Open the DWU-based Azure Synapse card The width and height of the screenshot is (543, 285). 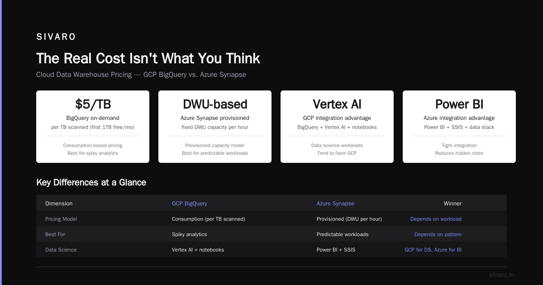point(215,127)
